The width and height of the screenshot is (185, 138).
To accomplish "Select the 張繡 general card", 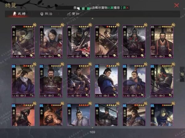I will tap(106, 41).
